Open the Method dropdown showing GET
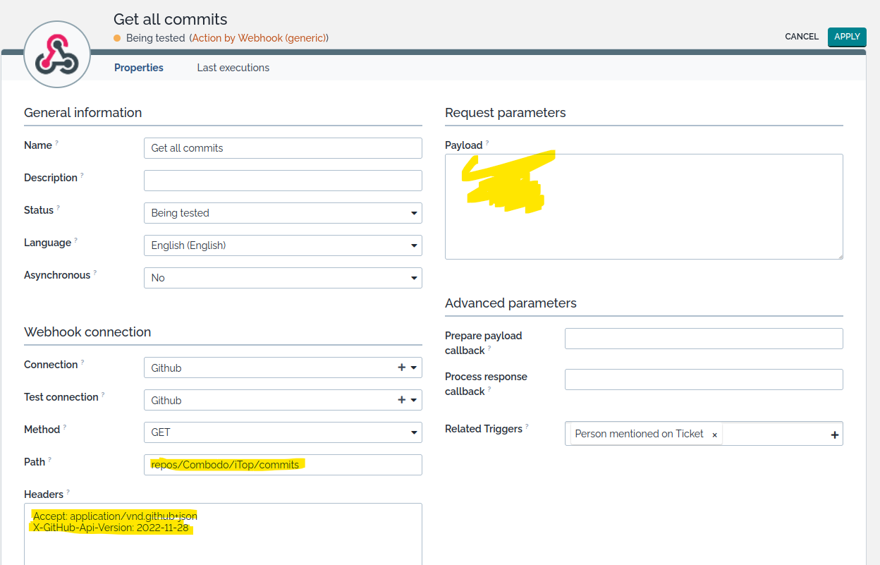The image size is (880, 565). click(x=283, y=432)
